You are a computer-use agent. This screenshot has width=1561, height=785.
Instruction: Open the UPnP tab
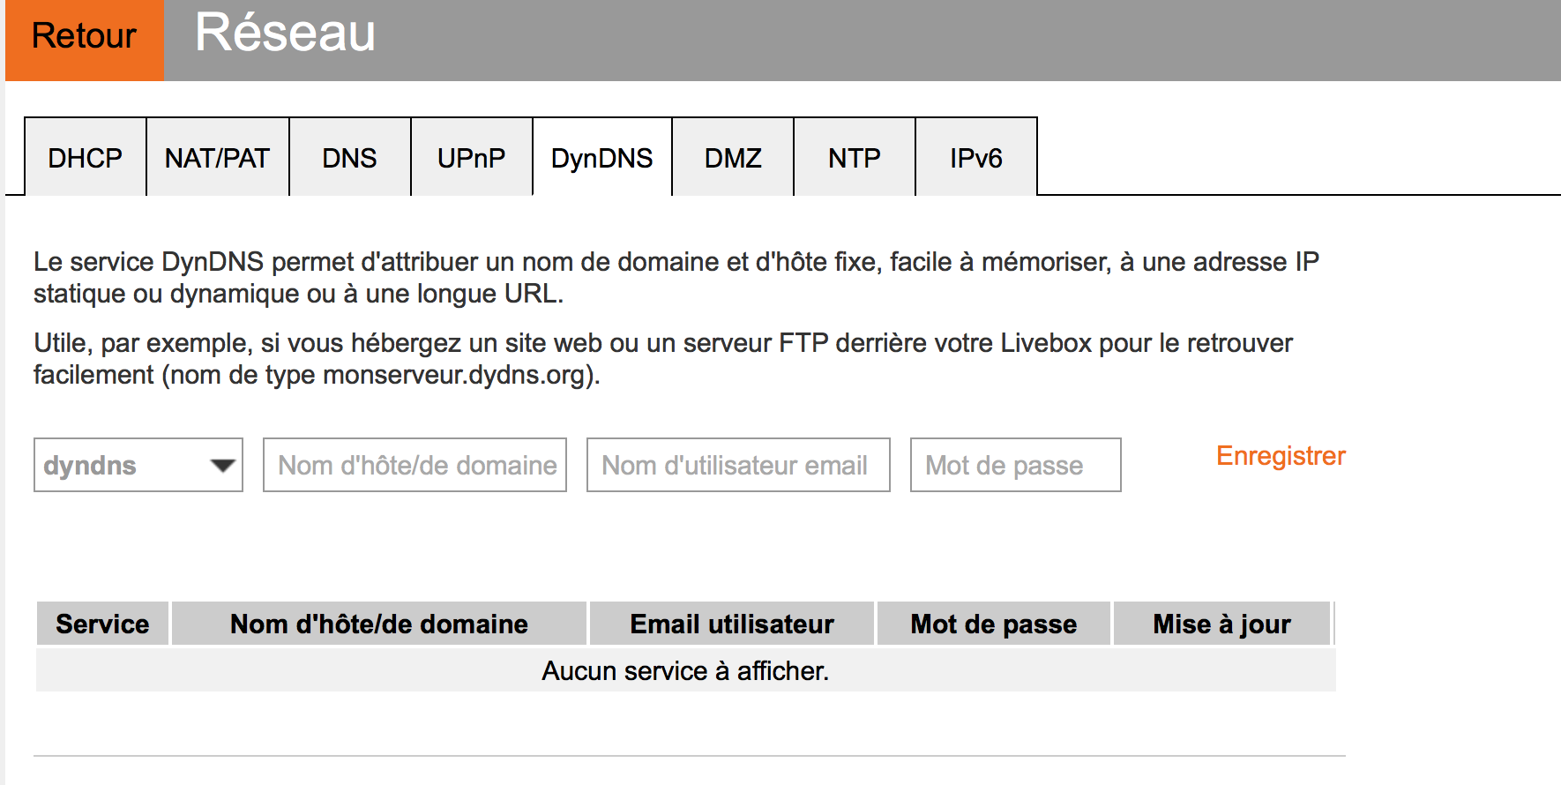coord(471,158)
